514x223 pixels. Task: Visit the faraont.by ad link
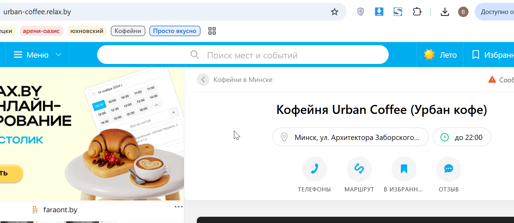[60, 210]
